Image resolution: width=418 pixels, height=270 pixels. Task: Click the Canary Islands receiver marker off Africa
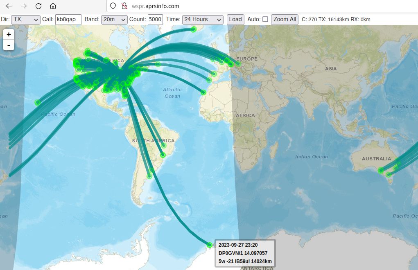(203, 92)
